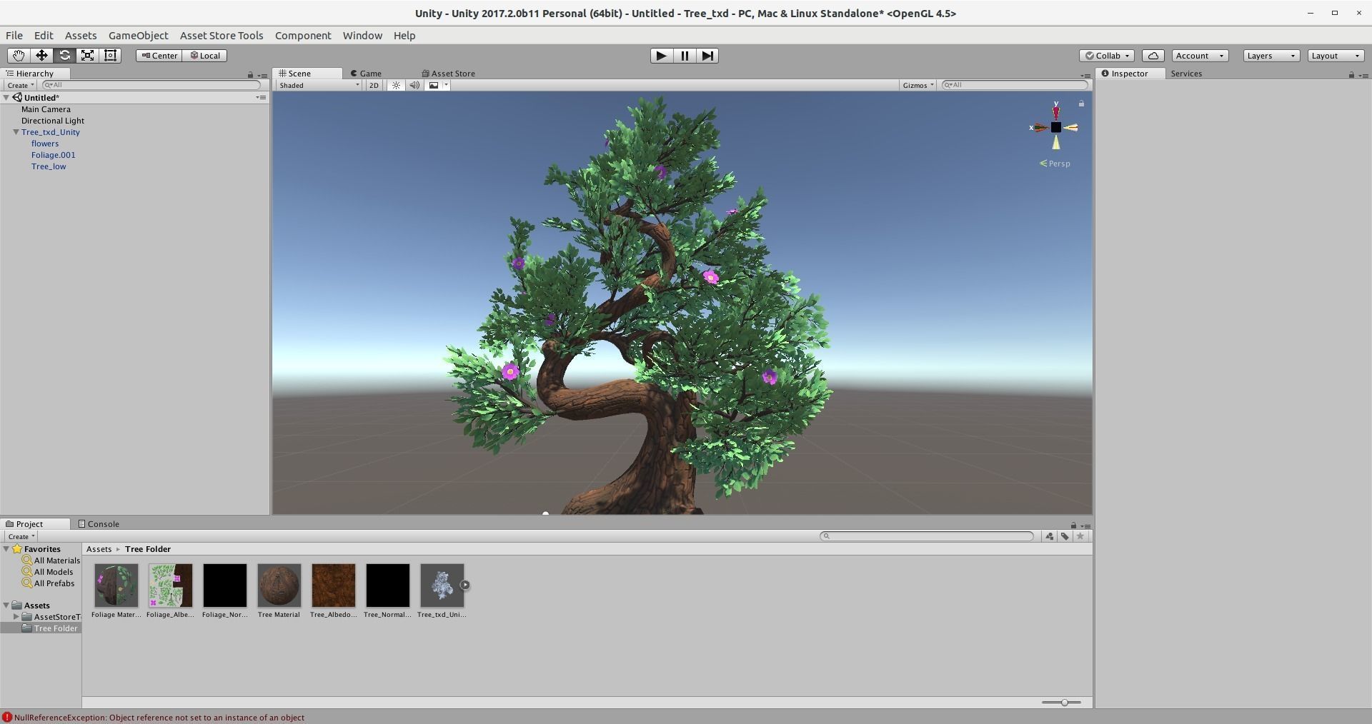Open the Project Create dropdown
Viewport: 1372px width, 724px height.
tap(21, 536)
